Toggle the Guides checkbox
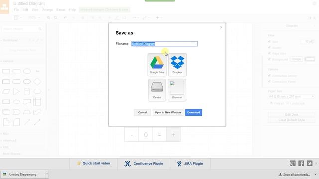Viewport: 319px width, 179px height. click(x=269, y=48)
